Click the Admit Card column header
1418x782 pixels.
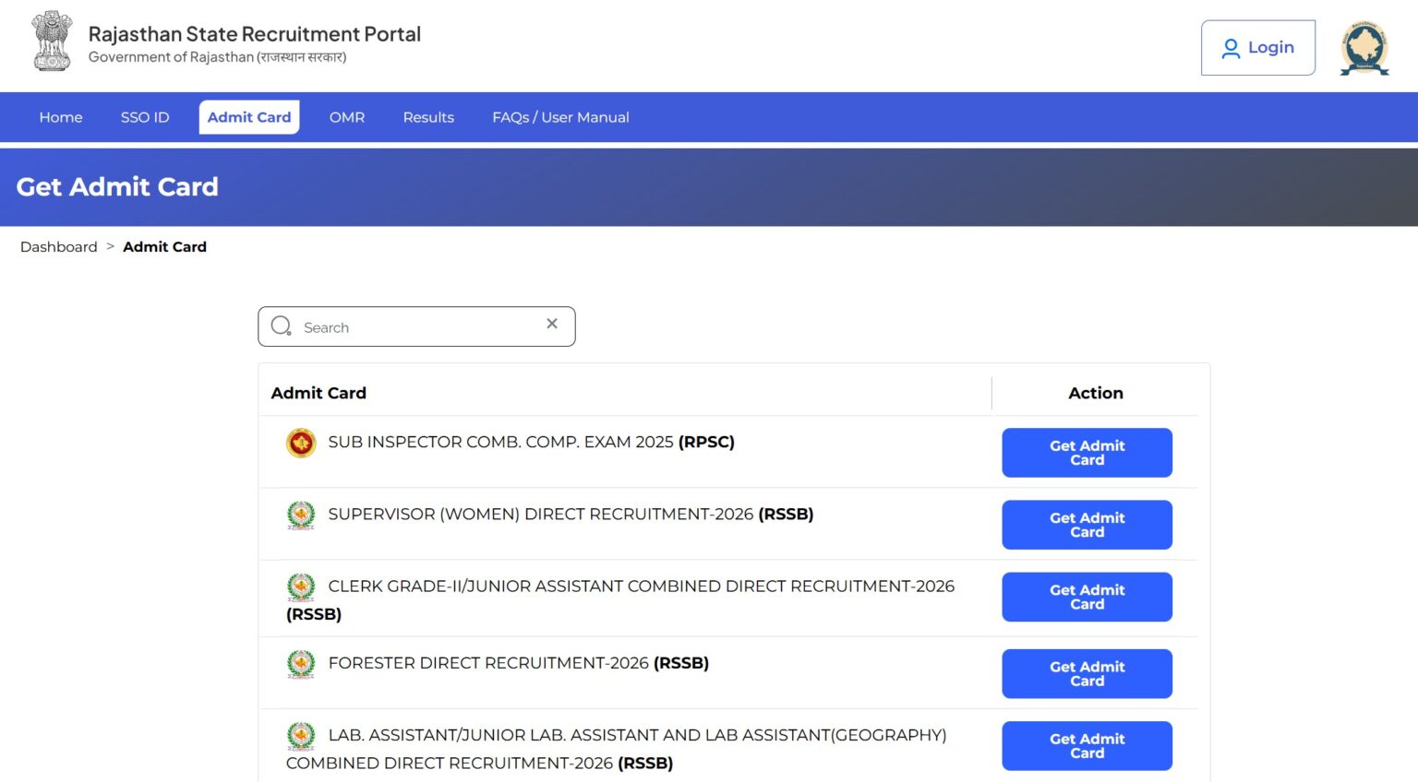coord(318,393)
